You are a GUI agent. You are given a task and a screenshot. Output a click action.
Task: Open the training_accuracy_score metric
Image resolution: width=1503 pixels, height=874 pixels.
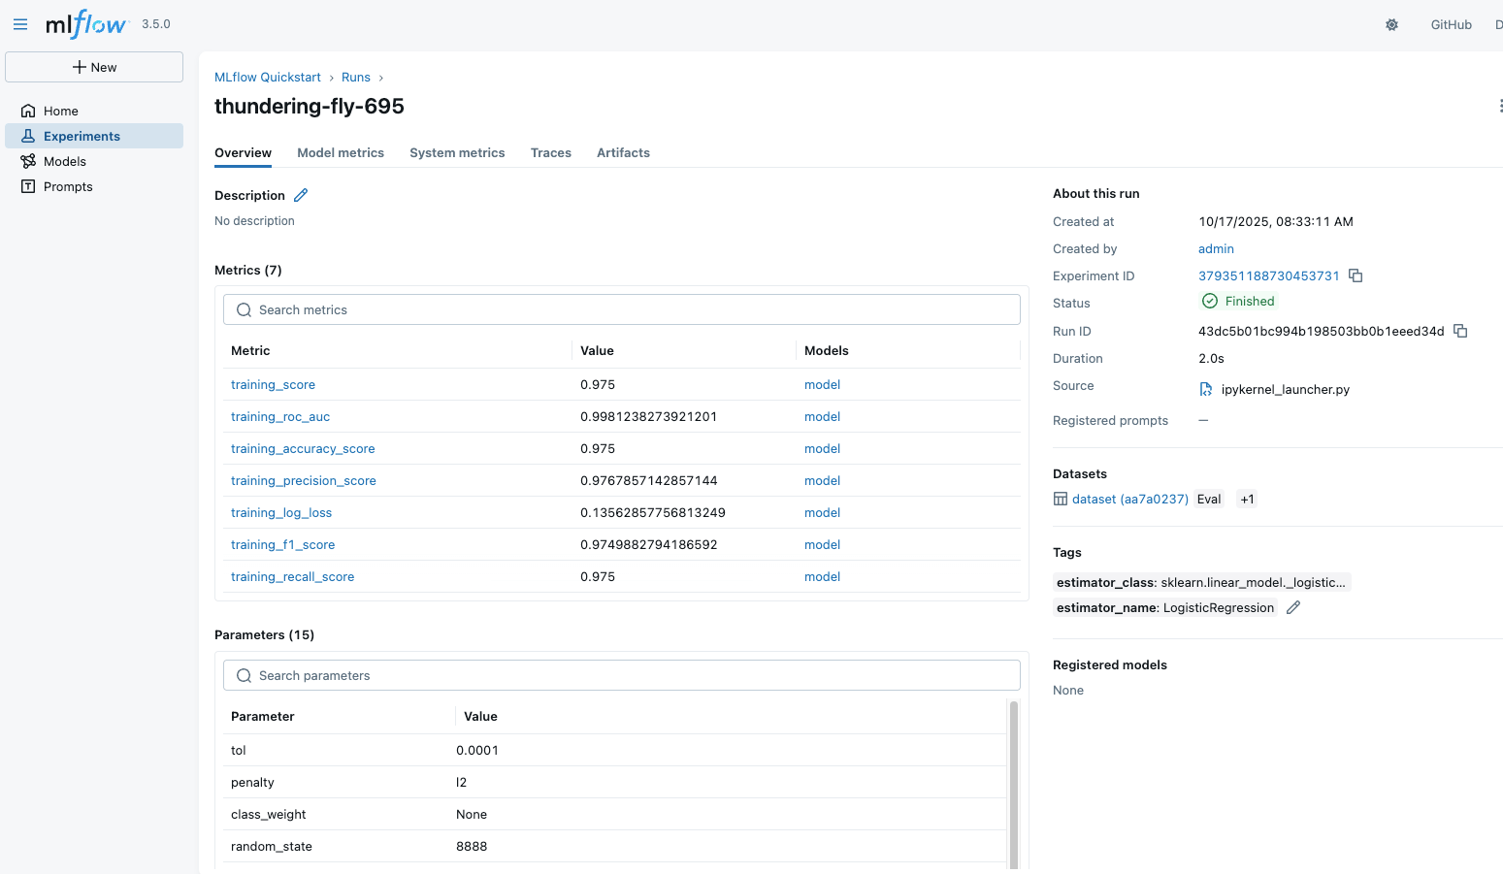click(x=303, y=448)
